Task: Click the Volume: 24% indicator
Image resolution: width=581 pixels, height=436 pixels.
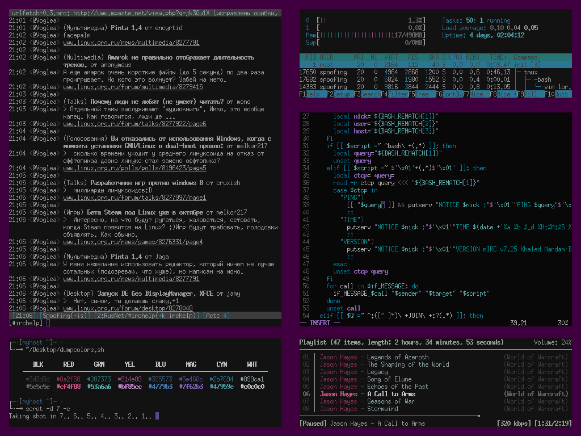Action: [553, 342]
